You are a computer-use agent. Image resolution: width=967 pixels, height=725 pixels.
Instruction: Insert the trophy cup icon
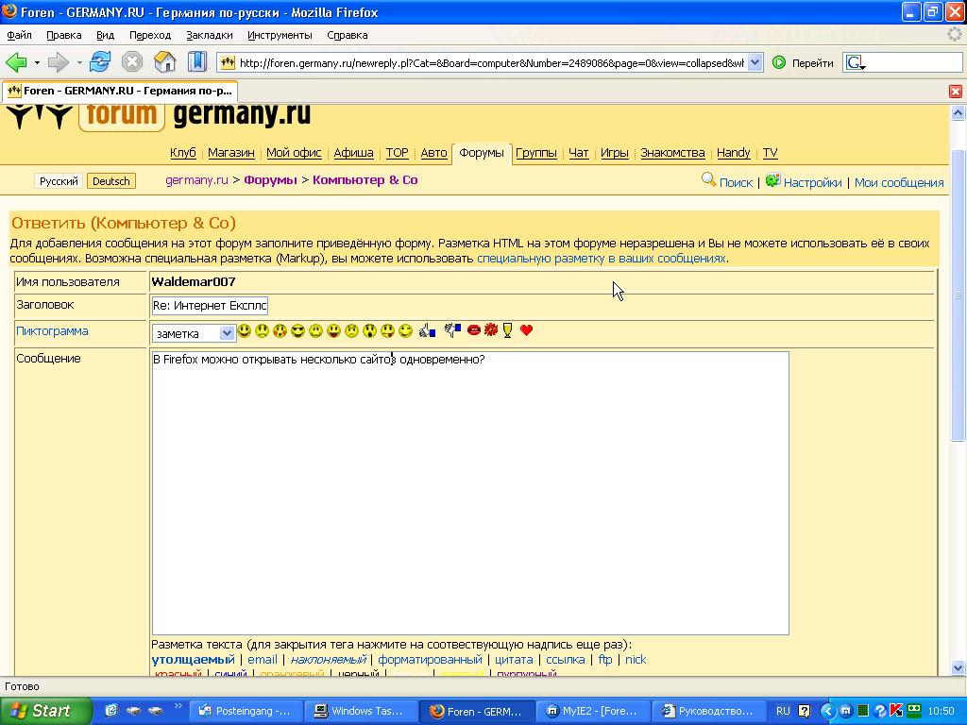(x=507, y=331)
